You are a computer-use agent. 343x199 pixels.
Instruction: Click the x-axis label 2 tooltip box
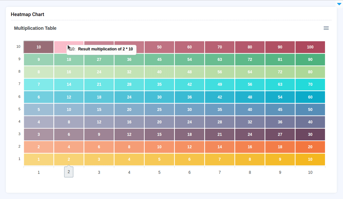[x=69, y=172]
